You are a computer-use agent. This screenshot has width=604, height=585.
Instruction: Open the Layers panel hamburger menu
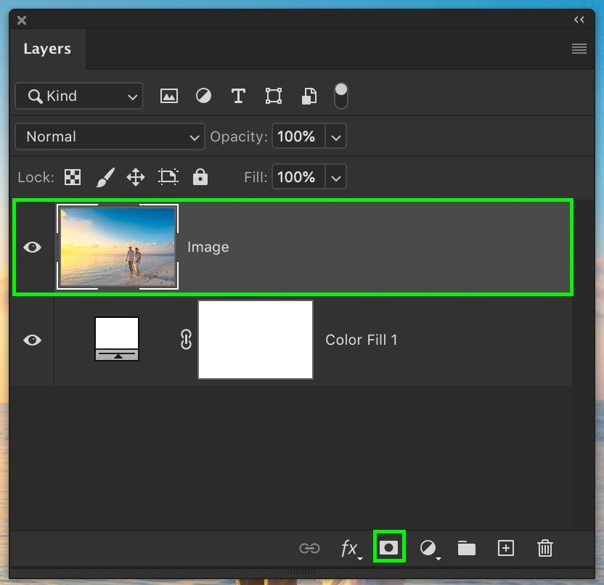point(579,49)
